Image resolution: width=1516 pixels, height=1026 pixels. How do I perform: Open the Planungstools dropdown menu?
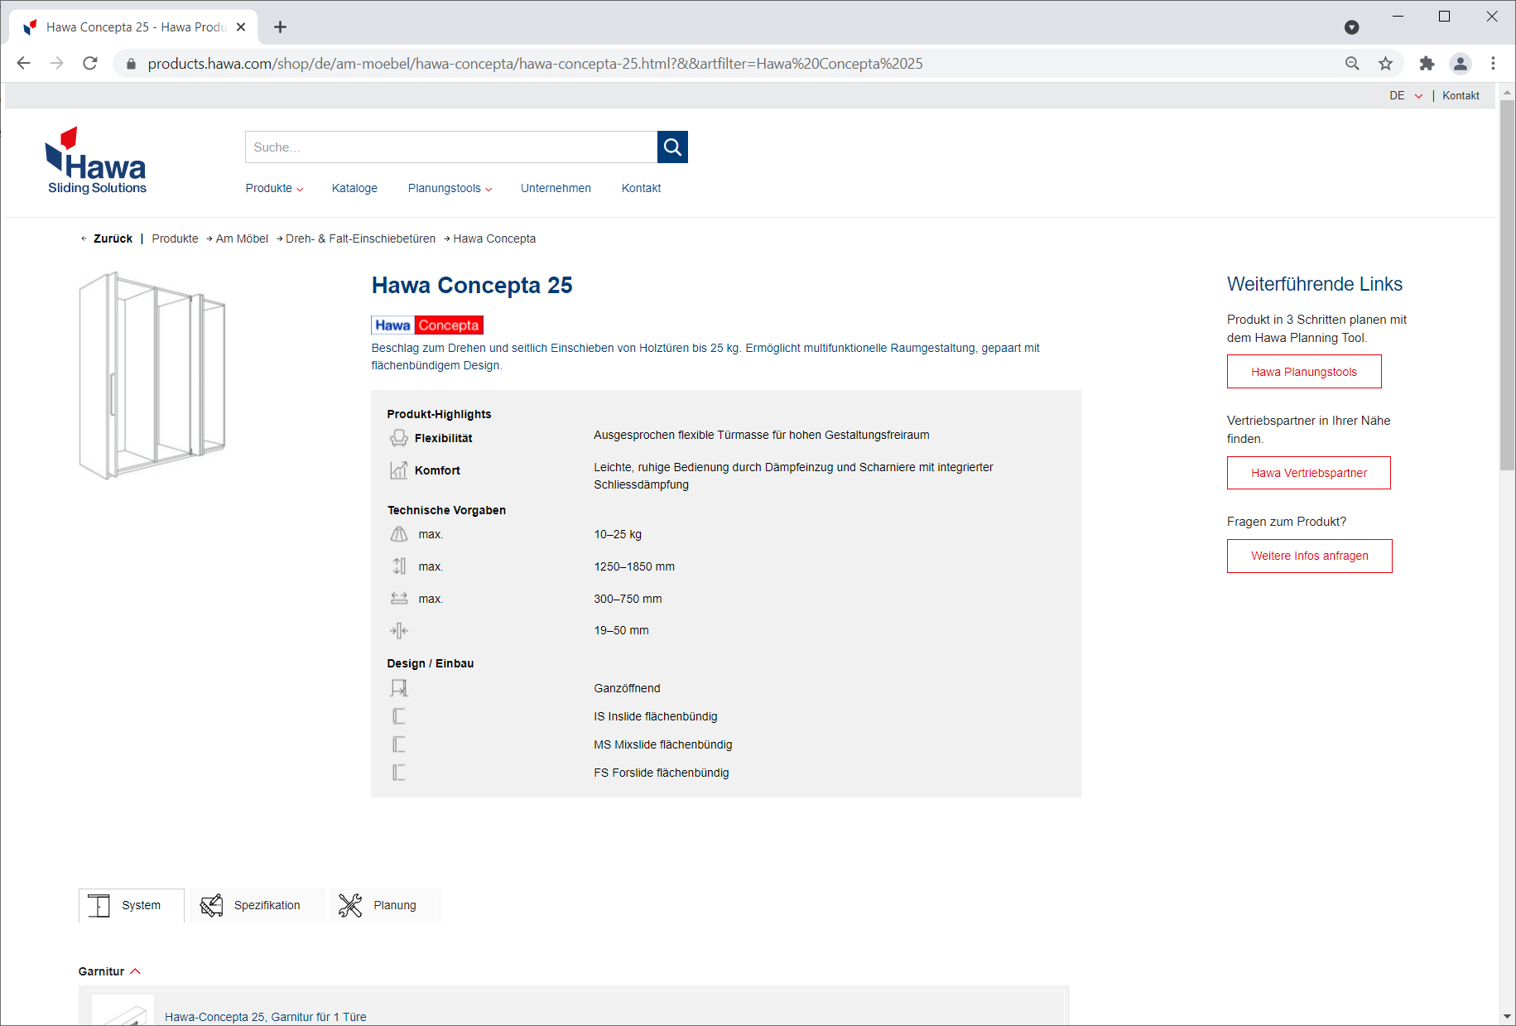click(x=450, y=188)
